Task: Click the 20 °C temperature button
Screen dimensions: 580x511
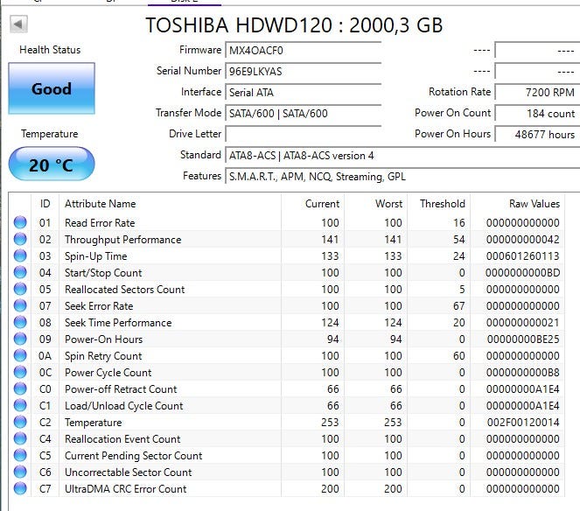Action: pos(52,164)
